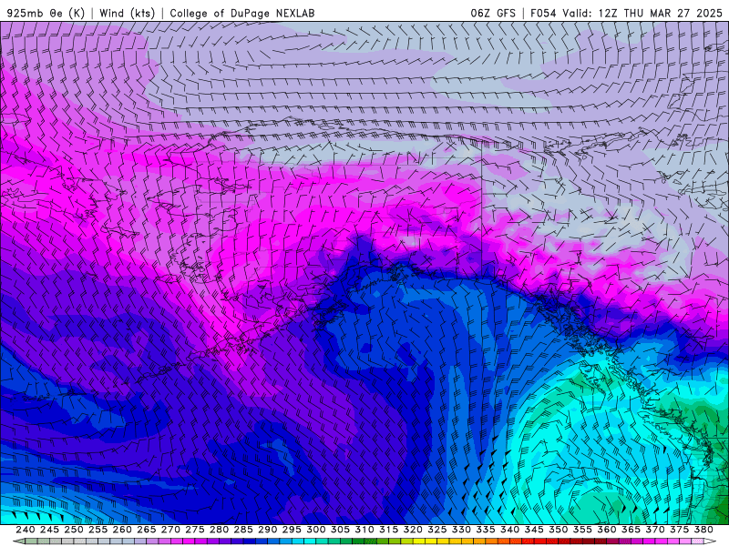Click the 355 color scale label

pos(582,530)
